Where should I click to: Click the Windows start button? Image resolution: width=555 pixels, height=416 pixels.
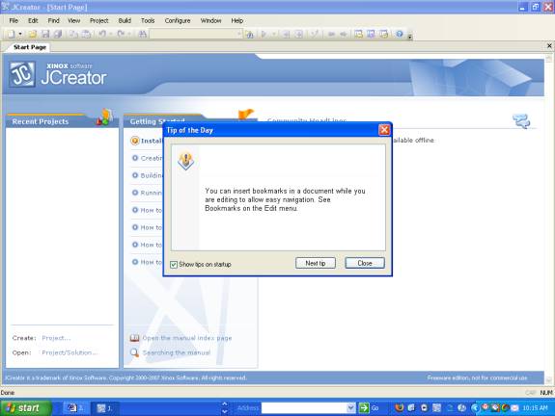coord(25,408)
